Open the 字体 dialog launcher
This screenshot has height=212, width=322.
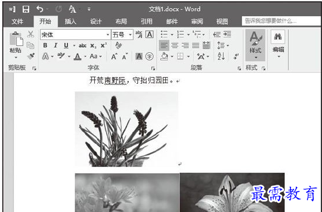(x=153, y=69)
